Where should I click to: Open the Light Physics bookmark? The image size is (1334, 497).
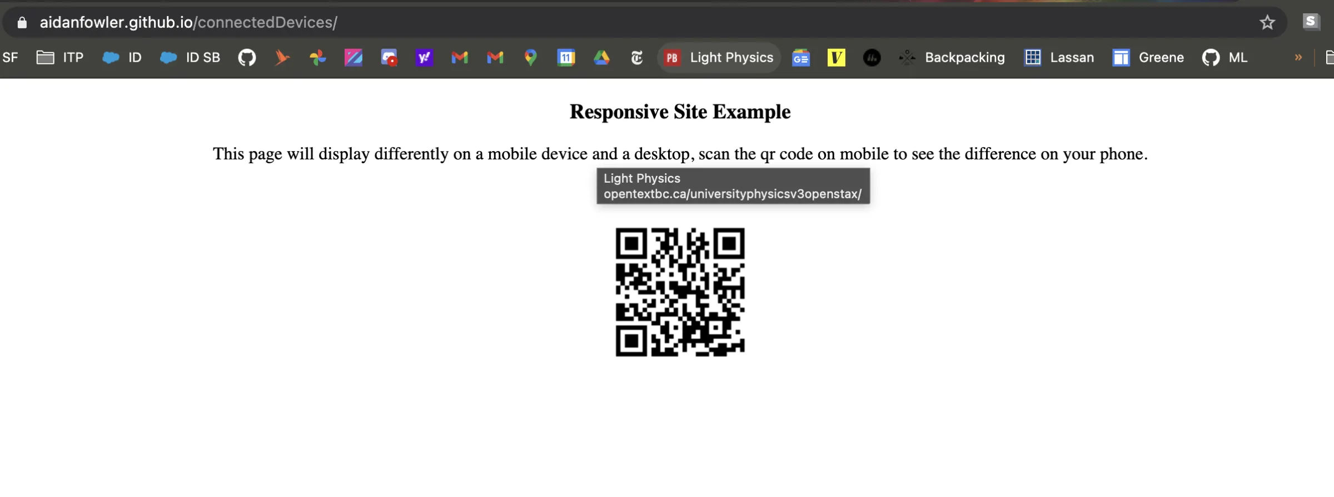click(719, 57)
